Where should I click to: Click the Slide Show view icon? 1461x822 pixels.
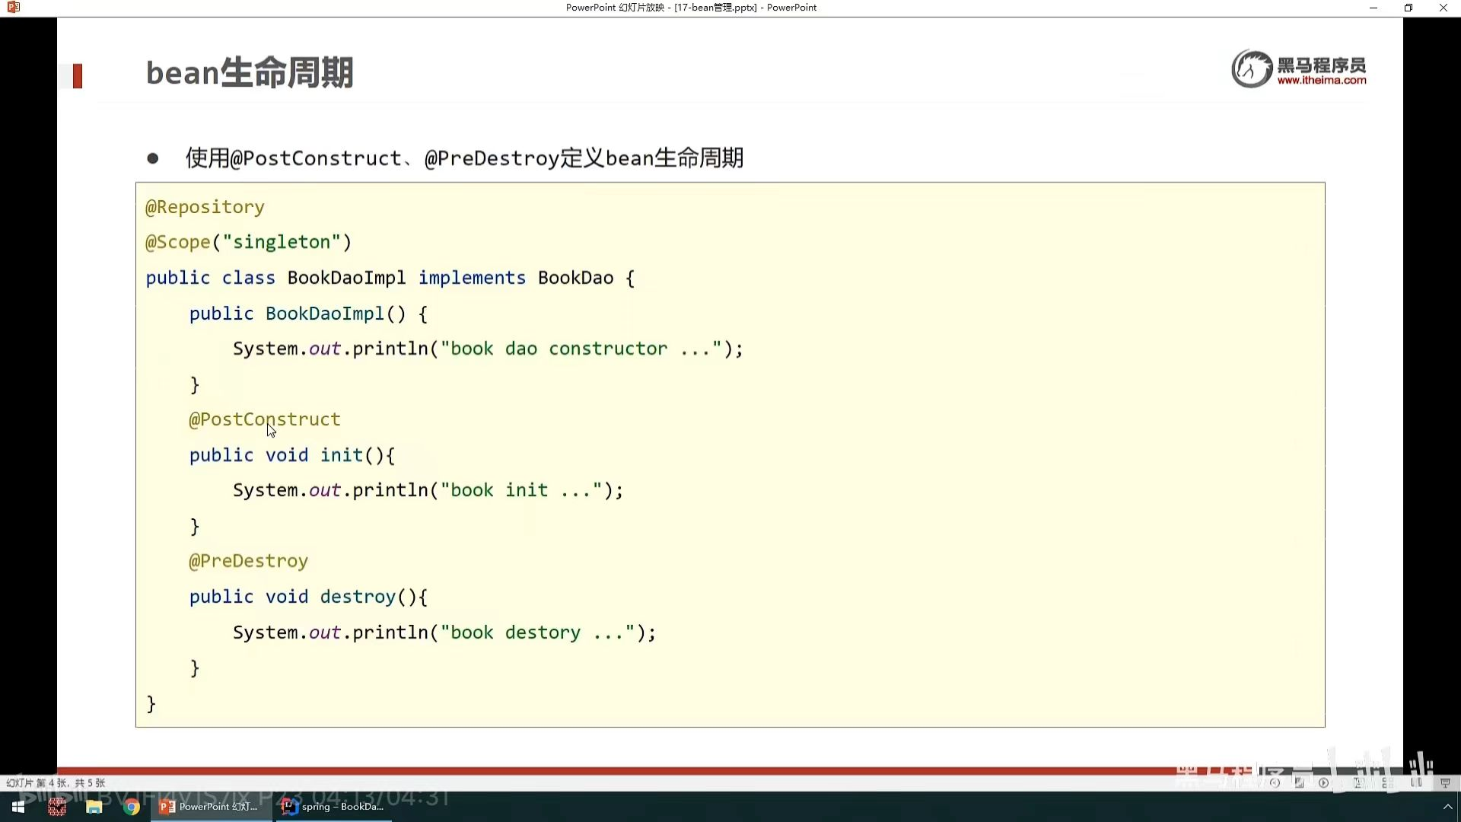click(1445, 782)
